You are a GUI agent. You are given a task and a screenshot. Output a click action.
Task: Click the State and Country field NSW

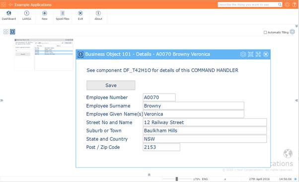point(205,139)
